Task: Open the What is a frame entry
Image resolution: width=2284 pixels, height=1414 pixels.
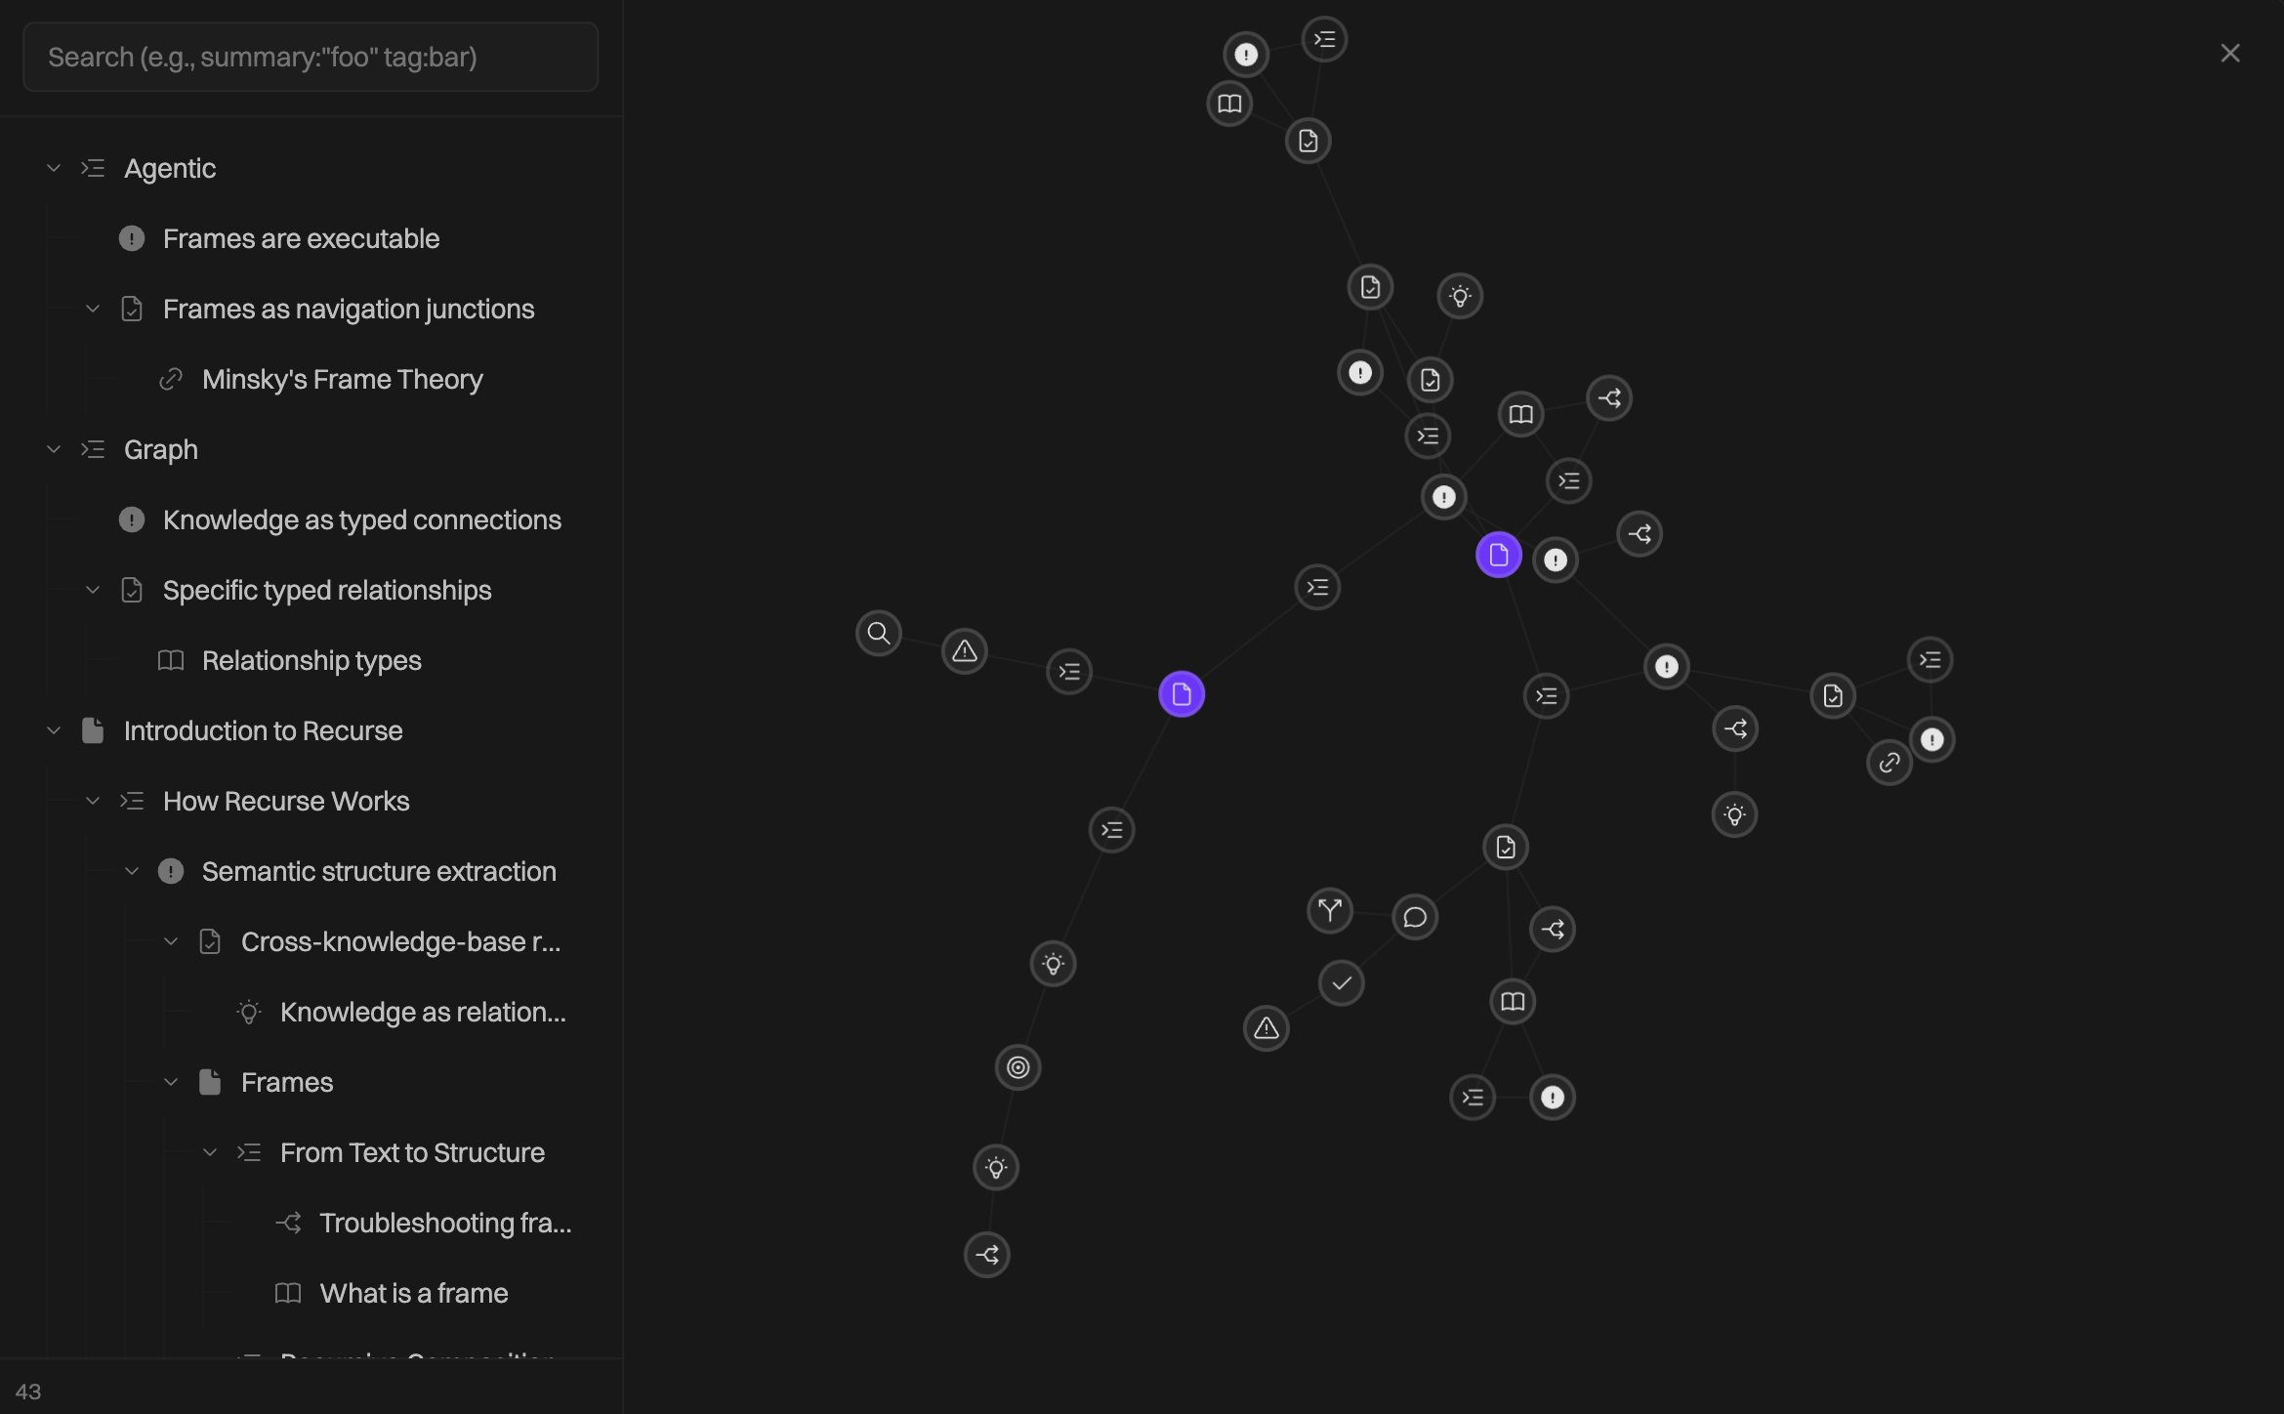Action: (x=414, y=1293)
